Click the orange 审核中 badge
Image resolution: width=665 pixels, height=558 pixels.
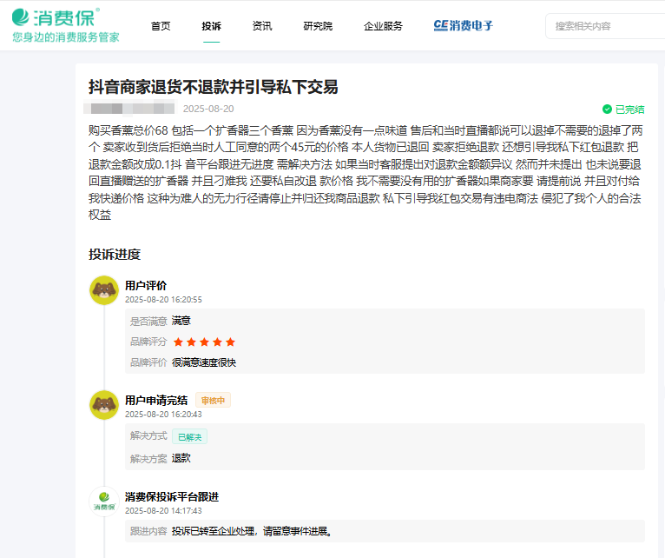pos(213,400)
